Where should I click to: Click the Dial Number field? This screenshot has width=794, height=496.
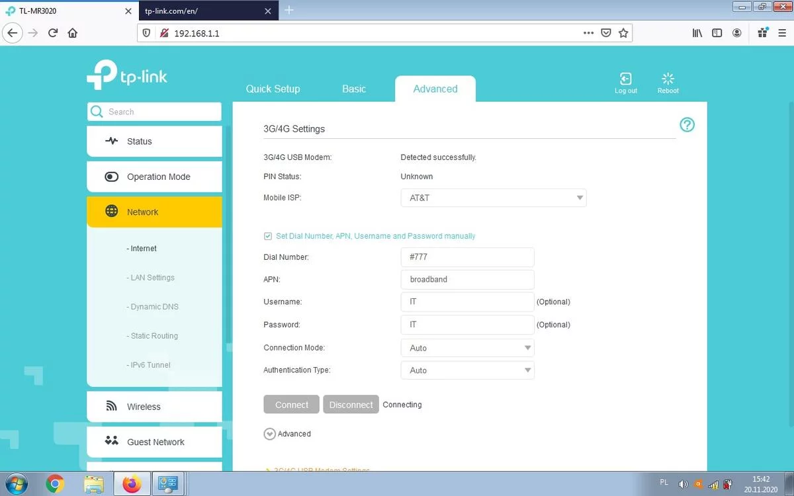(467, 257)
